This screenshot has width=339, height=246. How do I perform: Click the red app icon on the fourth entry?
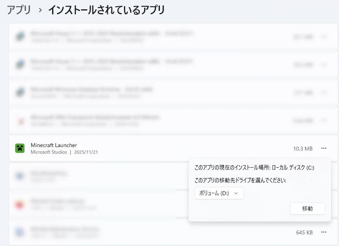click(x=21, y=120)
